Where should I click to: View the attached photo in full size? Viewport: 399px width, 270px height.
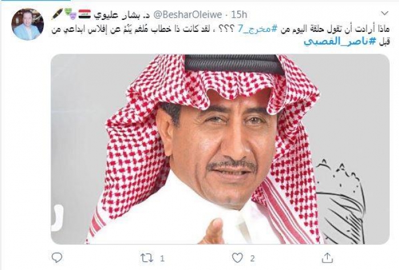click(x=220, y=149)
